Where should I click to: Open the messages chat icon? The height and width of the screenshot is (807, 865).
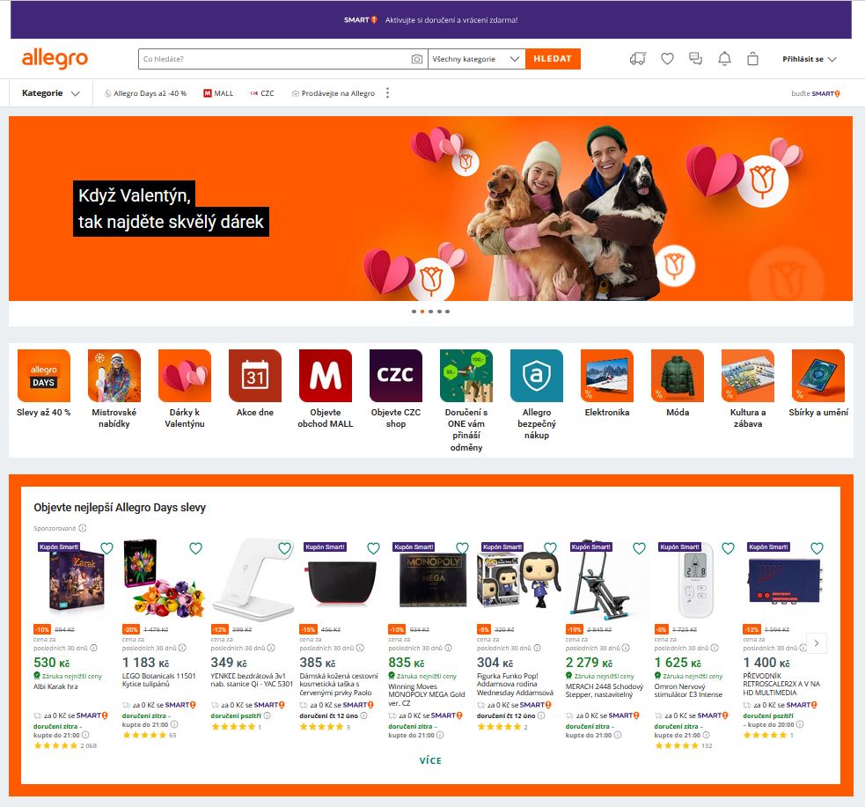pyautogui.click(x=696, y=59)
